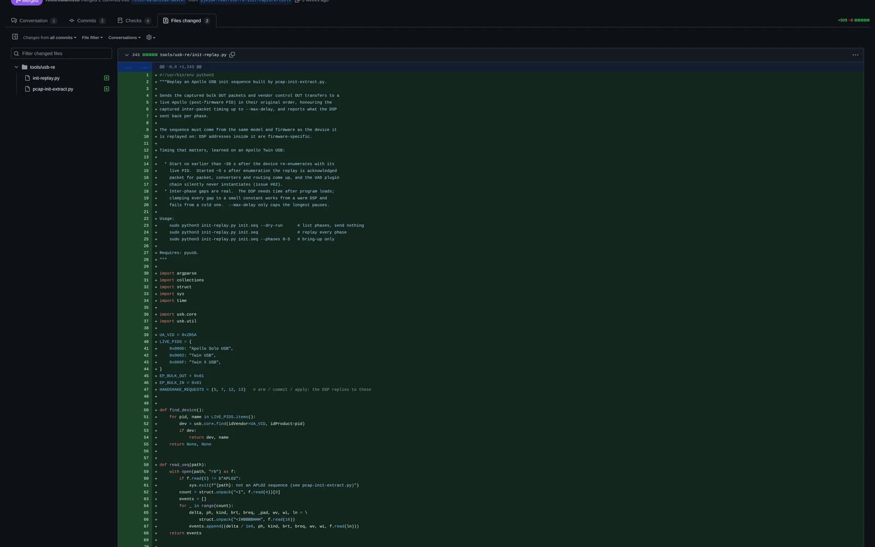The width and height of the screenshot is (875, 547).
Task: Click the Filter changed files search field
Action: click(62, 54)
